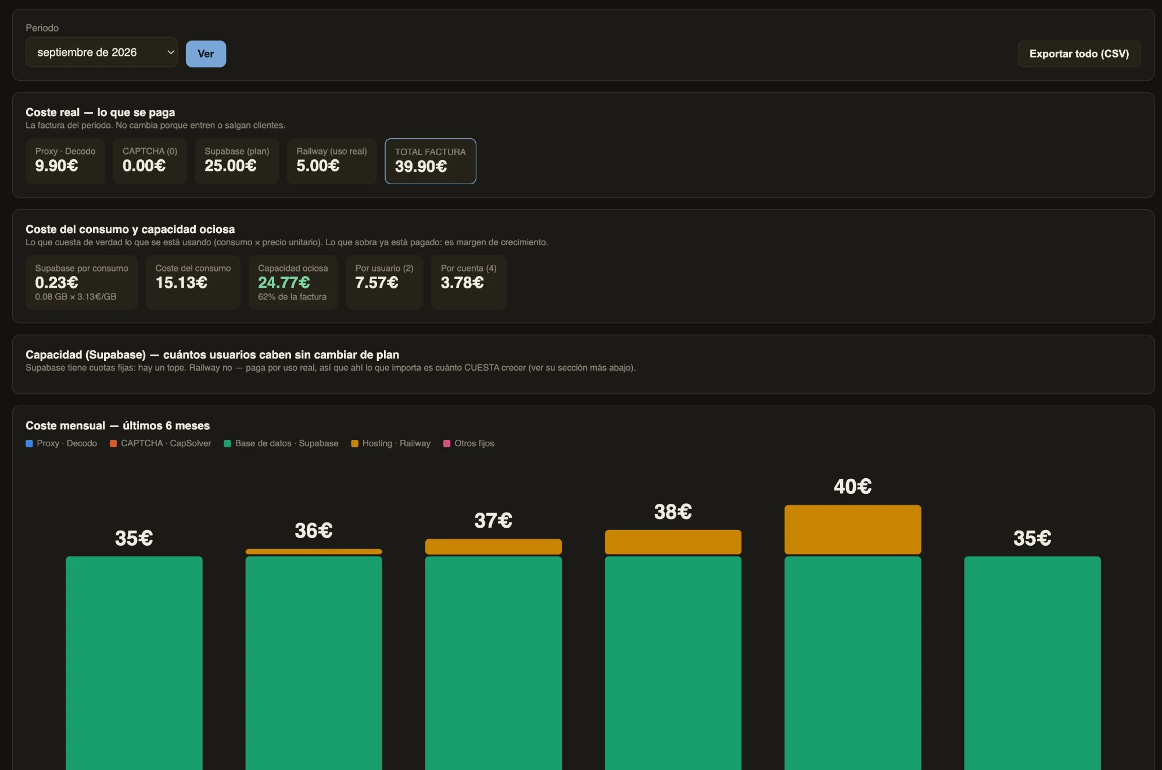Select the Proxy · Decodo 9.90€ card
The image size is (1162, 770).
[65, 161]
